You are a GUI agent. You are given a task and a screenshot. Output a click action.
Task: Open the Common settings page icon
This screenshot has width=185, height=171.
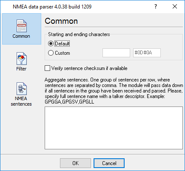tap(22, 26)
